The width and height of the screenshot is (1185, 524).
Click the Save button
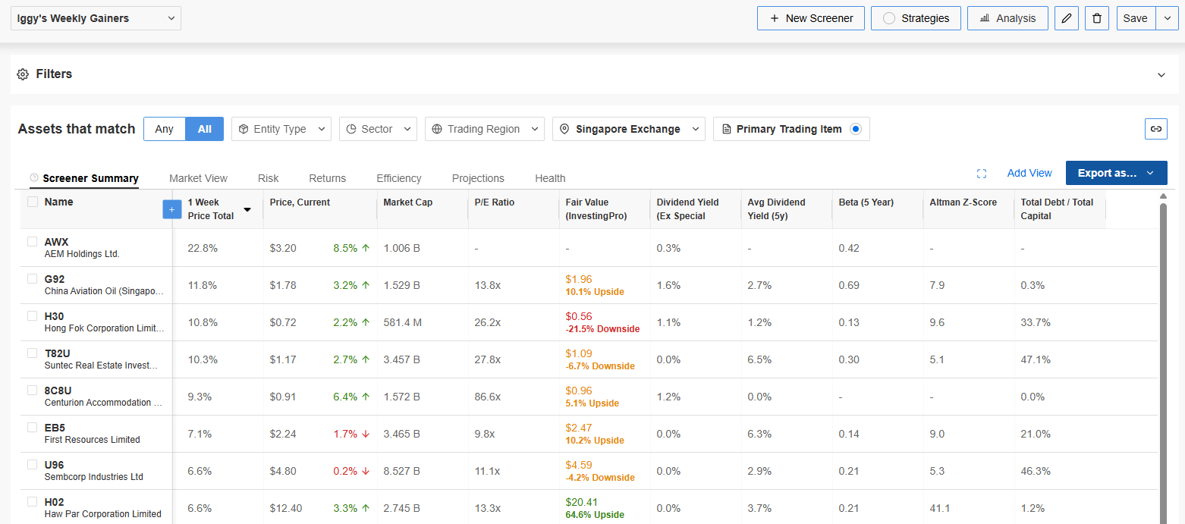tap(1136, 18)
